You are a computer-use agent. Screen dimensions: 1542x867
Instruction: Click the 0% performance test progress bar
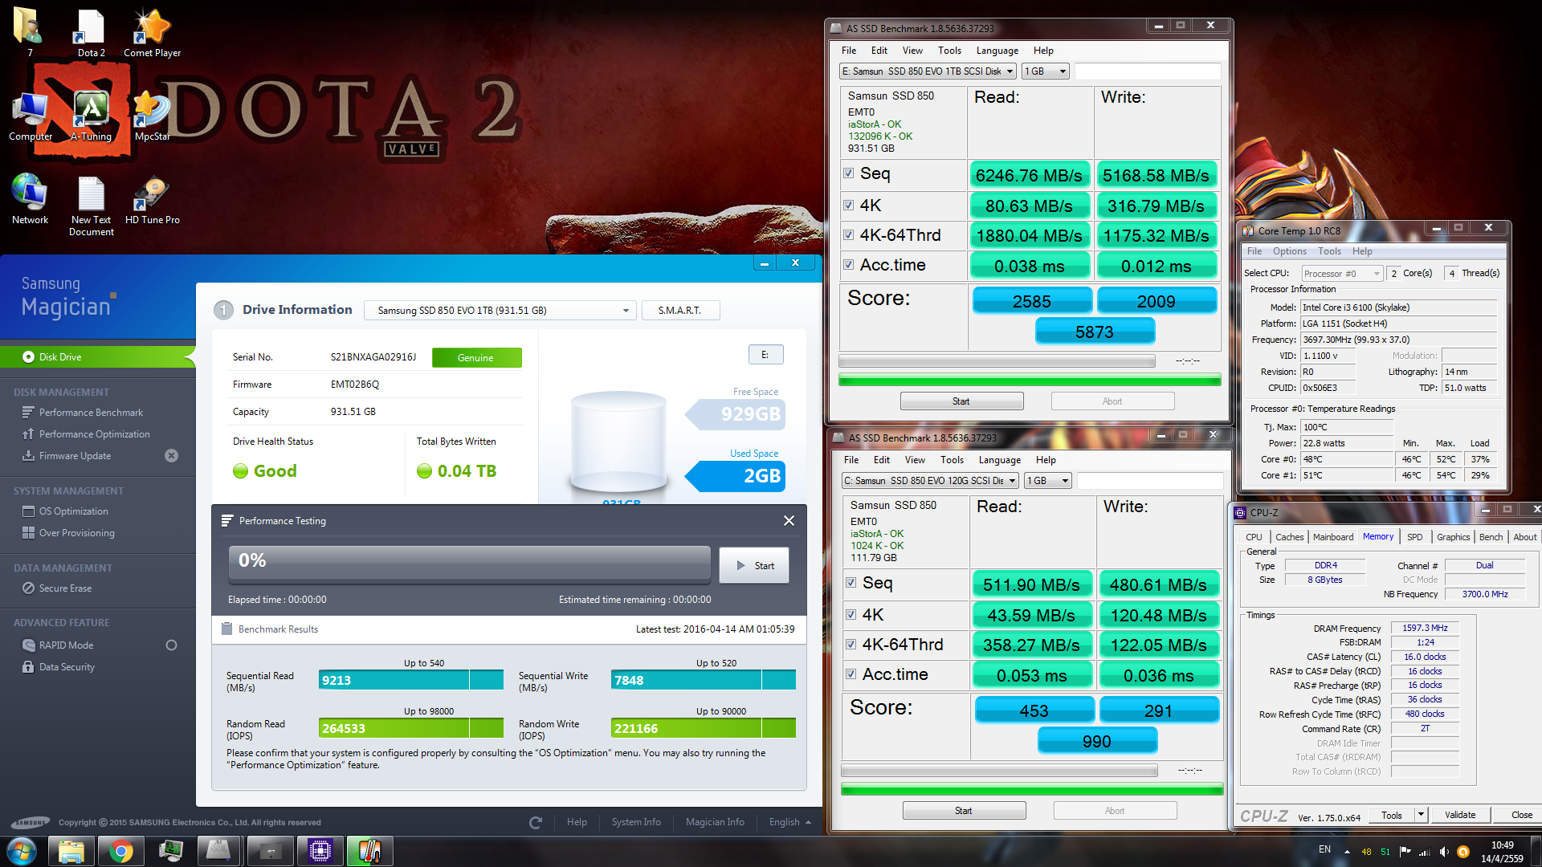coord(469,564)
